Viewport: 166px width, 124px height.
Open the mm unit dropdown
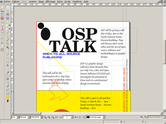(x=18, y=117)
